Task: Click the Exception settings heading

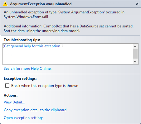Action: tap(20, 79)
